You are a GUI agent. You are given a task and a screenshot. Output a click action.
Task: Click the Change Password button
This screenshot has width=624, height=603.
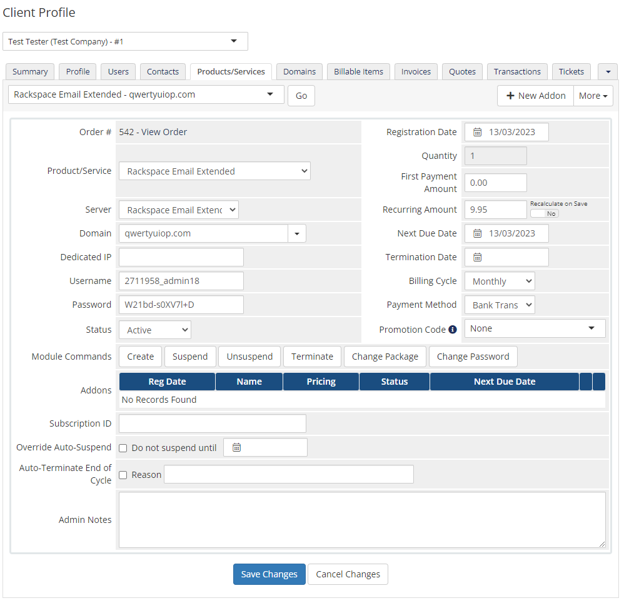pos(473,357)
